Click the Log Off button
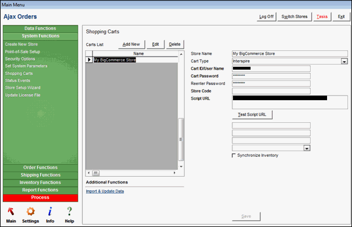352x227 pixels. coord(266,16)
